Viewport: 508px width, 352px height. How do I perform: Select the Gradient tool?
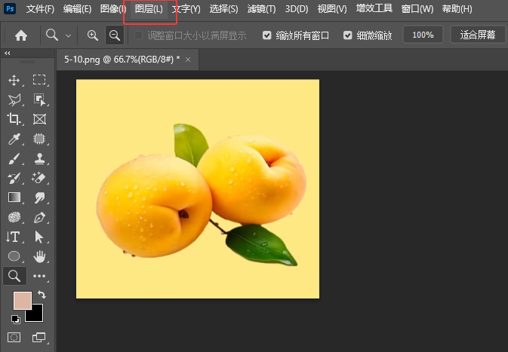[14, 197]
